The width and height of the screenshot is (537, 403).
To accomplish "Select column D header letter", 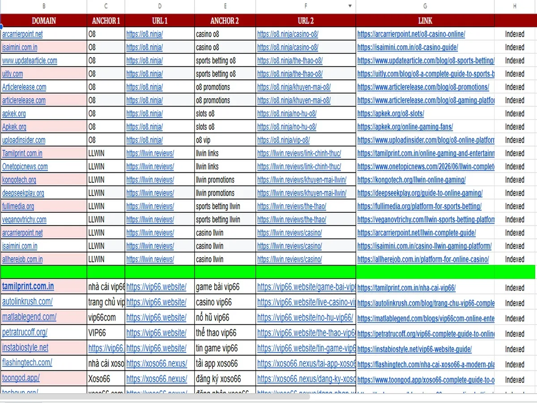I will point(160,6).
